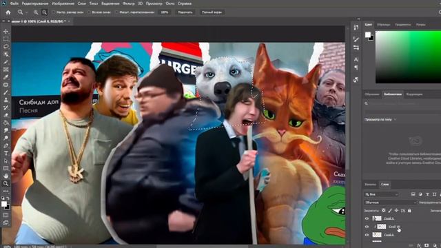Toggle the 'Масшт. перетаскиванием' checkbox
Screen dimensions: 441x248
click(116, 12)
